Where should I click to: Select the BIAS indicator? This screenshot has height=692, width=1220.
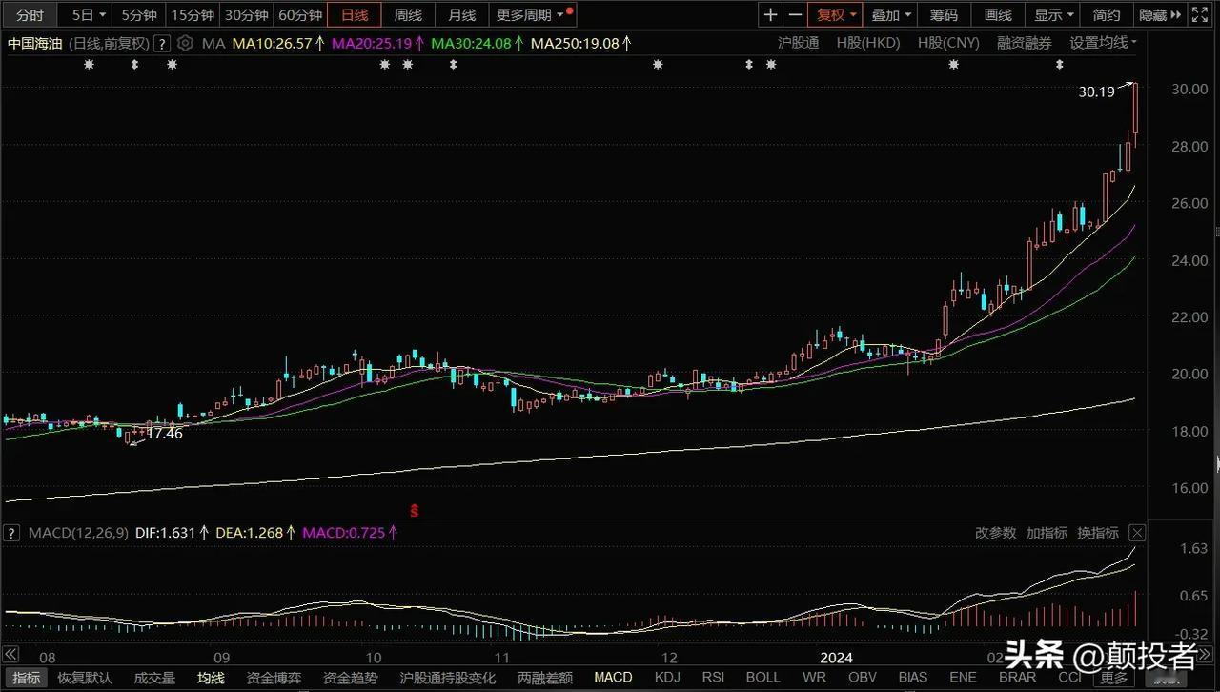coord(913,679)
